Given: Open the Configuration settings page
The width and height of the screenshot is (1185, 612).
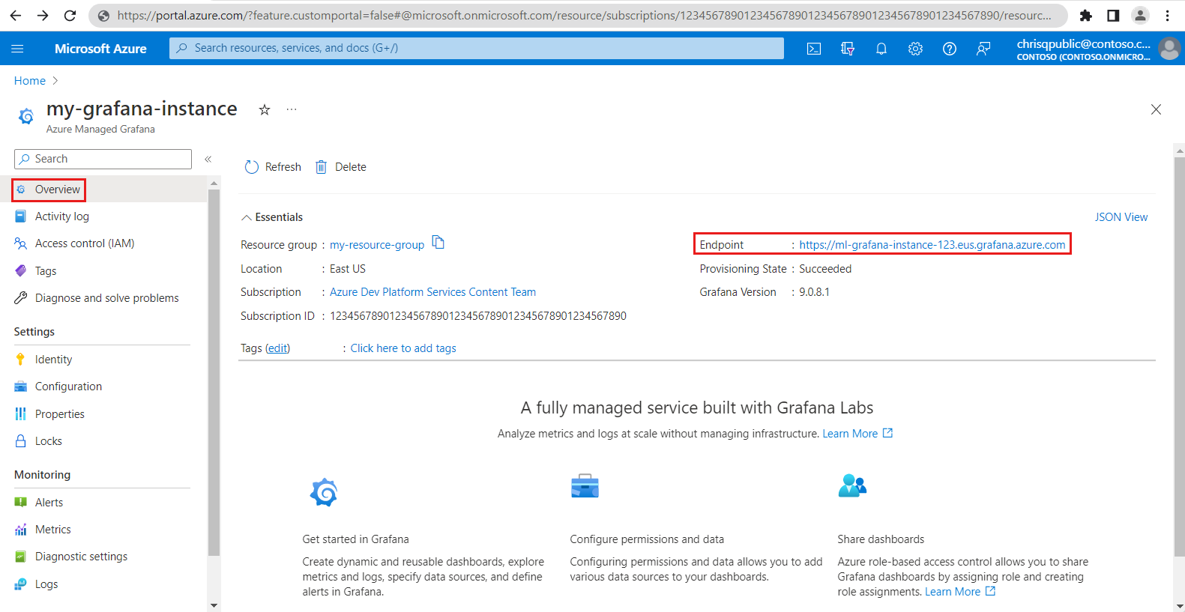Looking at the screenshot, I should [68, 387].
